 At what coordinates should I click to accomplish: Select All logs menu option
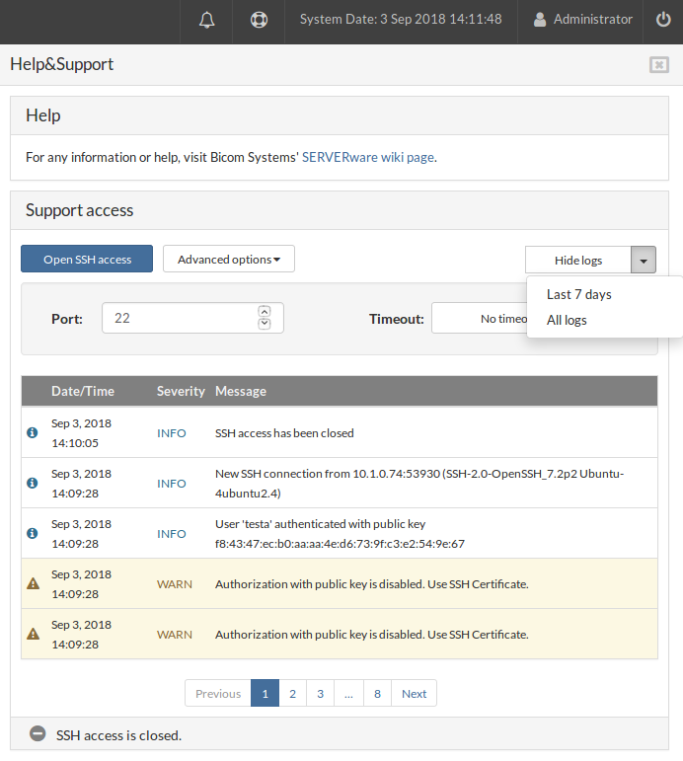[x=567, y=320]
